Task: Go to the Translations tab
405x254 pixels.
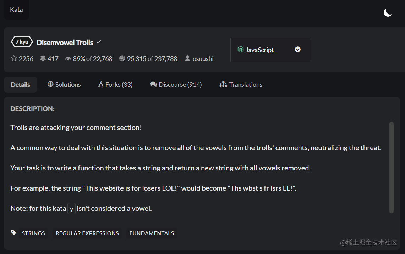Action: pos(241,85)
